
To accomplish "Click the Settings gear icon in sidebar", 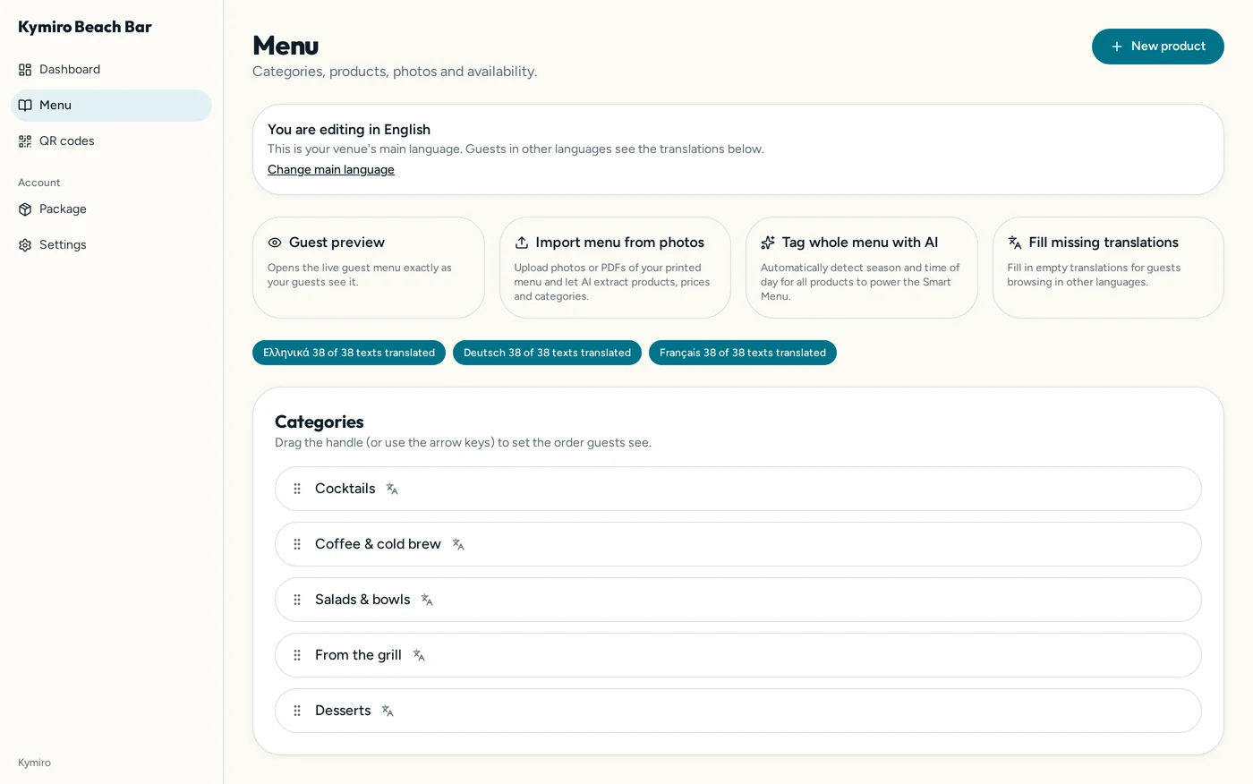I will click(25, 245).
